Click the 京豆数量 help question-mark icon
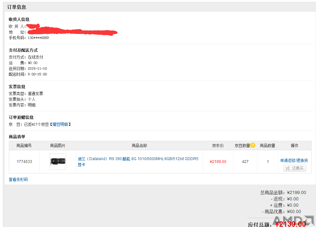316x227 pixels. click(253, 145)
